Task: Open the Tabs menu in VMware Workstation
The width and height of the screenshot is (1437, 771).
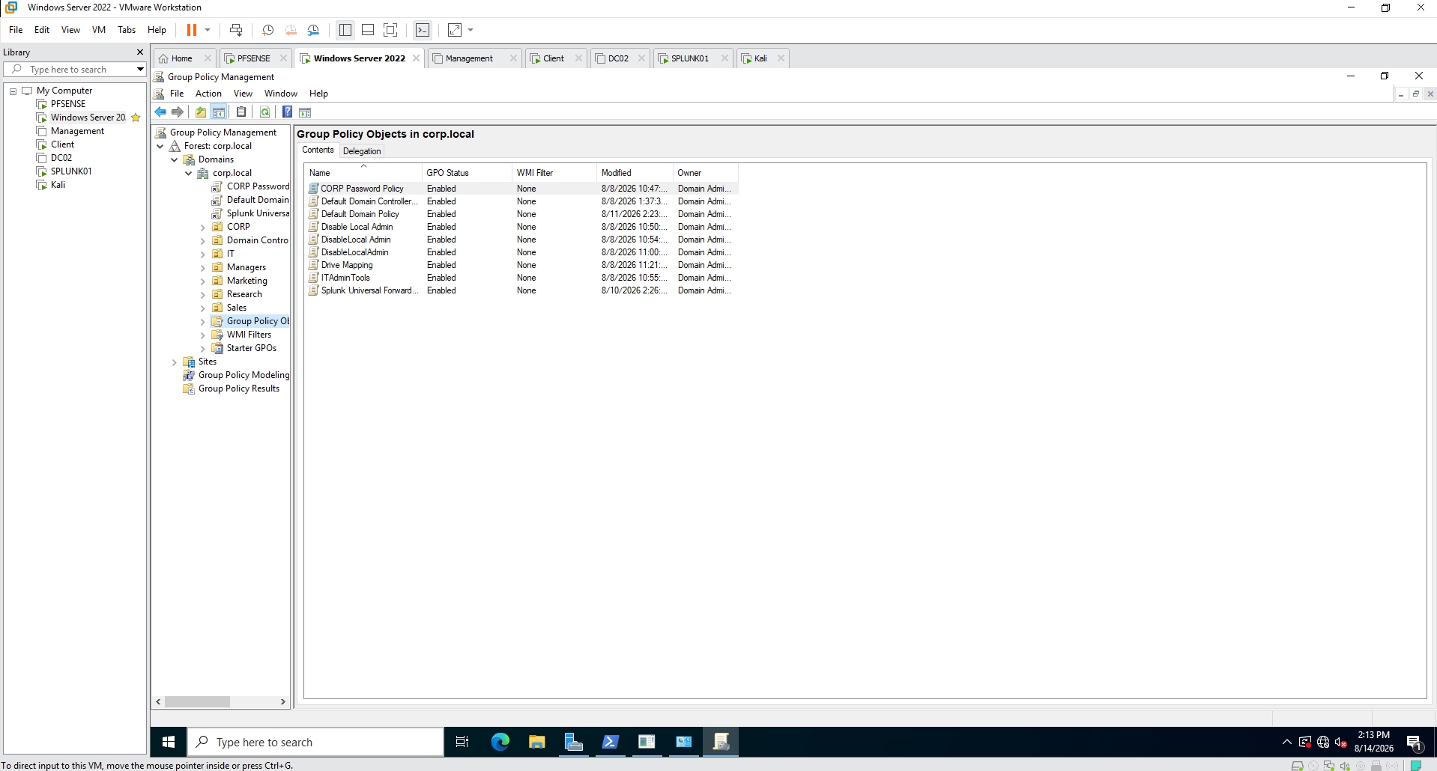Action: pyautogui.click(x=127, y=30)
